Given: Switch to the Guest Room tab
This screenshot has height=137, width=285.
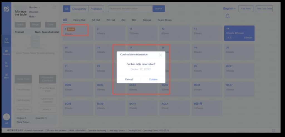Looking at the screenshot, I should [165, 20].
